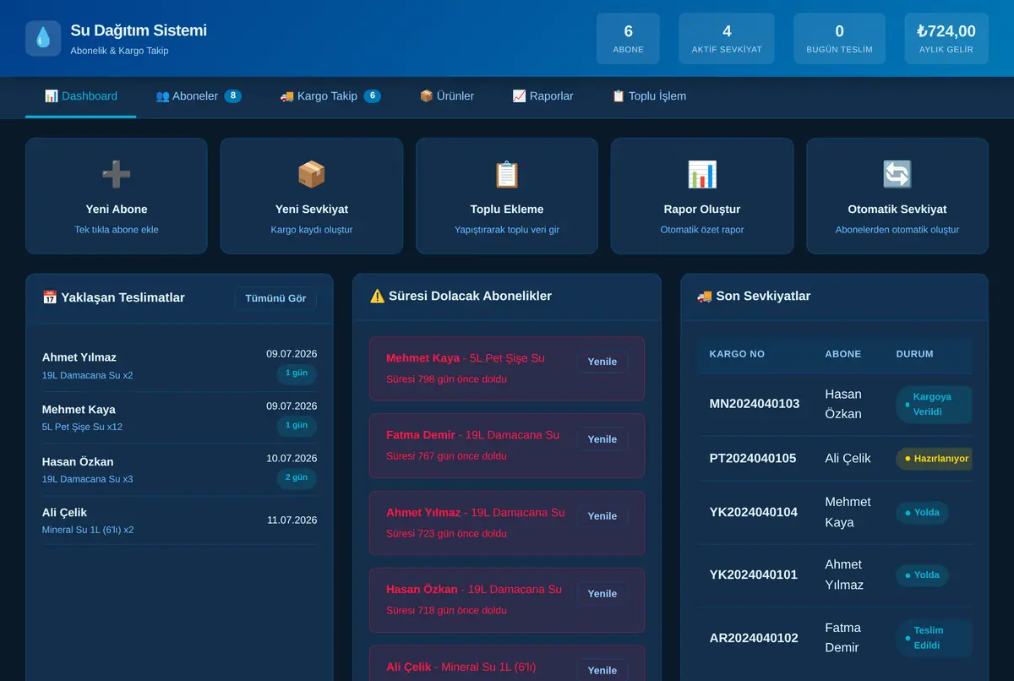Screen dimensions: 1014x681
Task: Open the Raporlar tab
Action: click(x=542, y=96)
